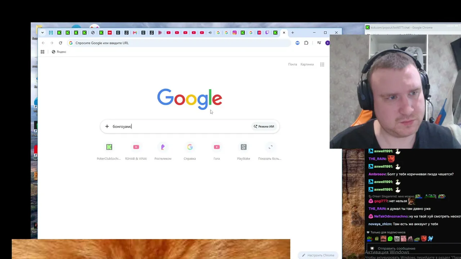Focus the address bar URL field

click(179, 43)
